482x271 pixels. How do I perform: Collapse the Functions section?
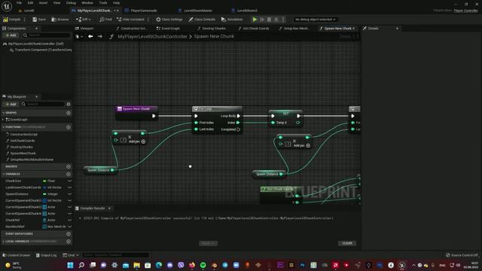point(3,127)
